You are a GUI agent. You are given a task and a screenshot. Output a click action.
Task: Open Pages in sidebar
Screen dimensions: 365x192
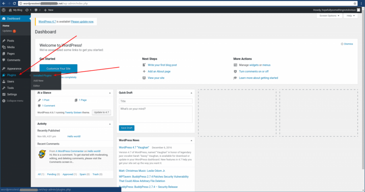[x=15, y=54]
